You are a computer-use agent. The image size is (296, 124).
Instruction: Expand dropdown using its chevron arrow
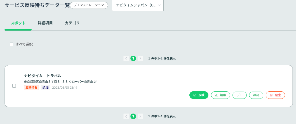click(159, 5)
